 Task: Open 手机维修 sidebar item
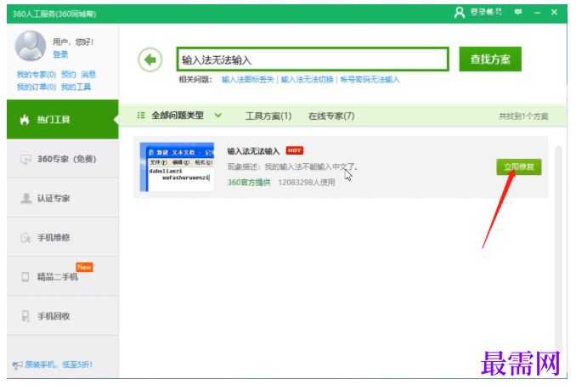pos(63,238)
